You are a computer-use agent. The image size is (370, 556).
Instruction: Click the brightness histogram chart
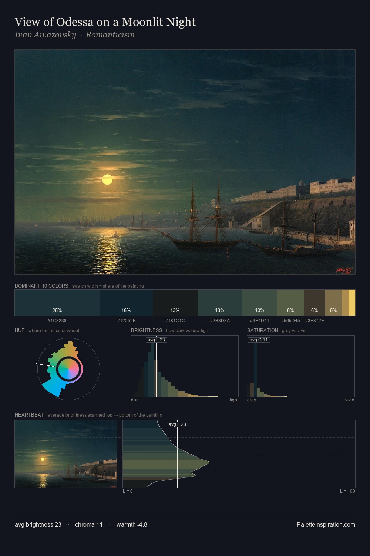(x=185, y=366)
